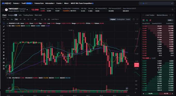
Task: Switch chart to Original mode
Action: [113, 19]
